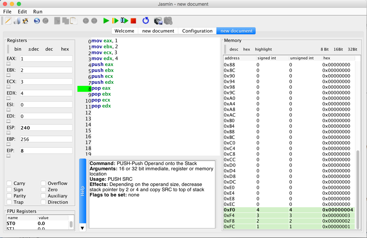367x238 pixels.
Task: Collapse the Help panel with down arrow
Action: pyautogui.click(x=83, y=228)
